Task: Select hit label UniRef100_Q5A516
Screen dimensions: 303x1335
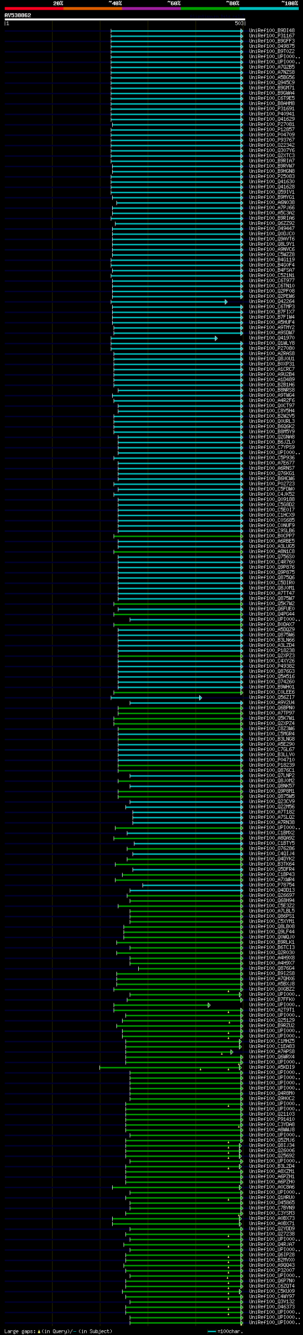Action: click(x=272, y=676)
